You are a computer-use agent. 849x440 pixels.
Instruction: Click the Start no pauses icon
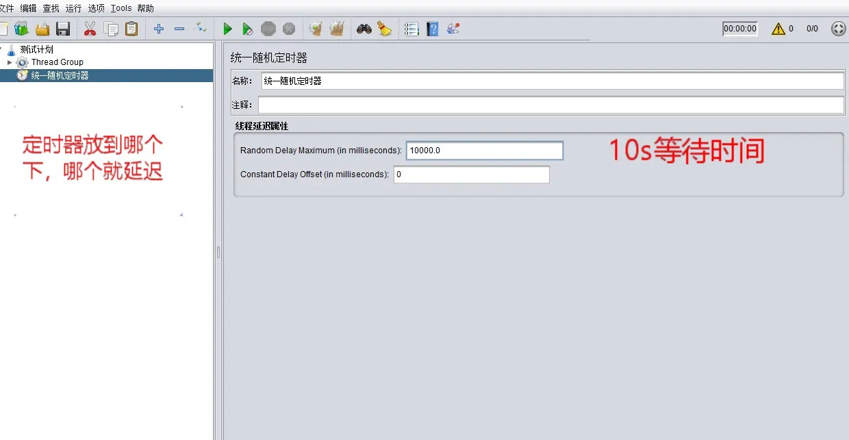pyautogui.click(x=248, y=29)
